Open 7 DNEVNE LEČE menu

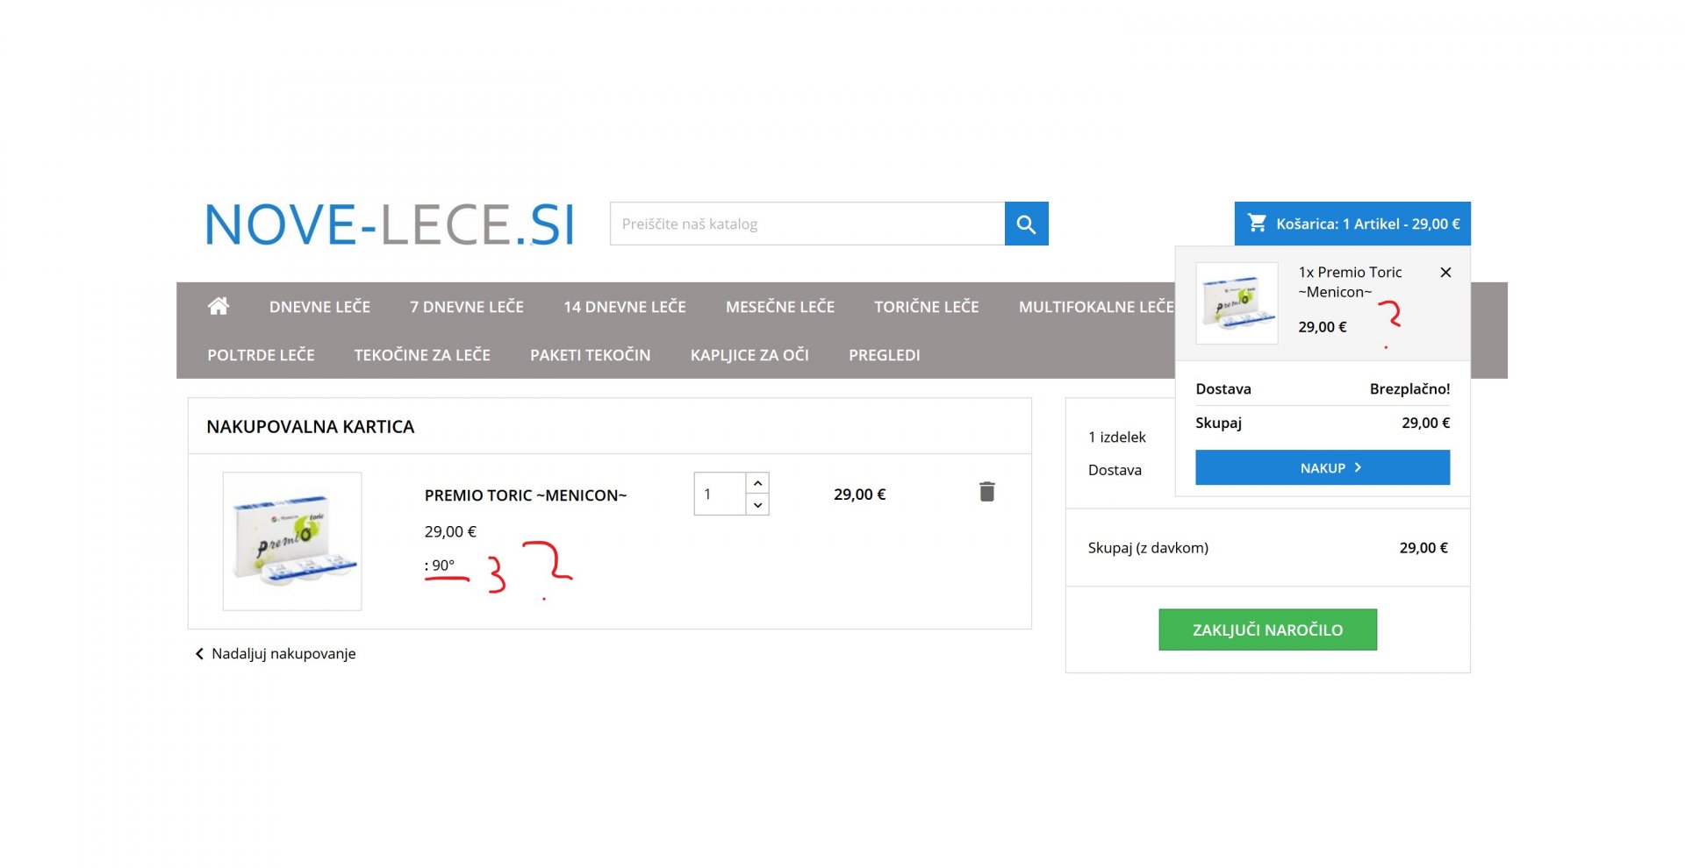tap(467, 307)
